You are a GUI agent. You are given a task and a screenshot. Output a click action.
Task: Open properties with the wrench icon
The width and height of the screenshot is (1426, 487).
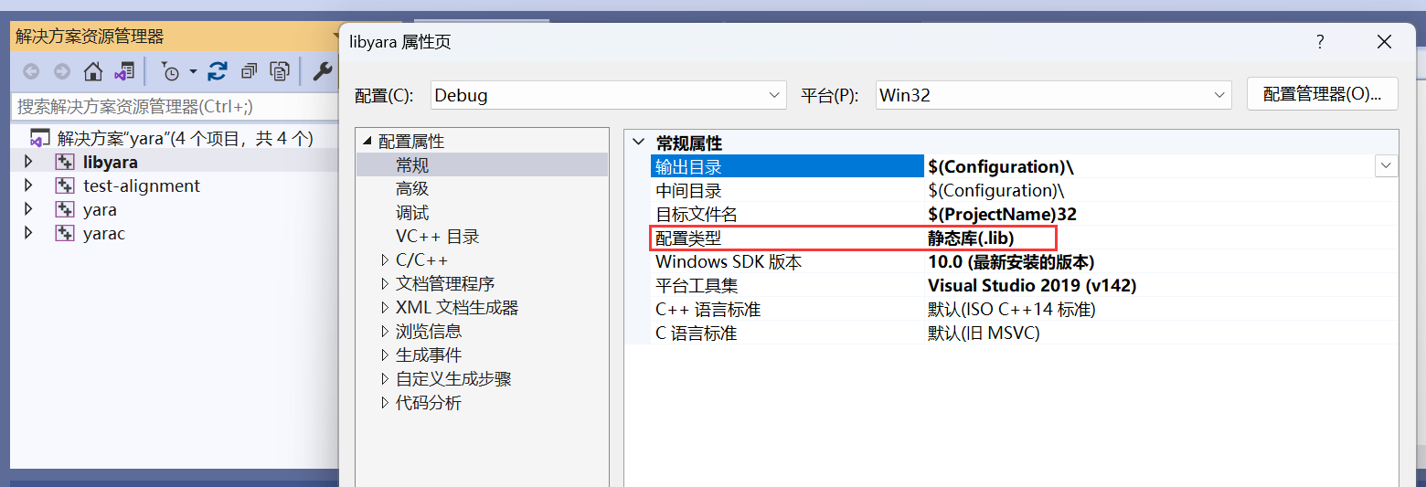(323, 71)
